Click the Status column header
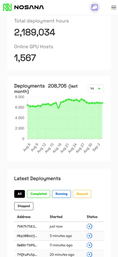 click(x=92, y=217)
